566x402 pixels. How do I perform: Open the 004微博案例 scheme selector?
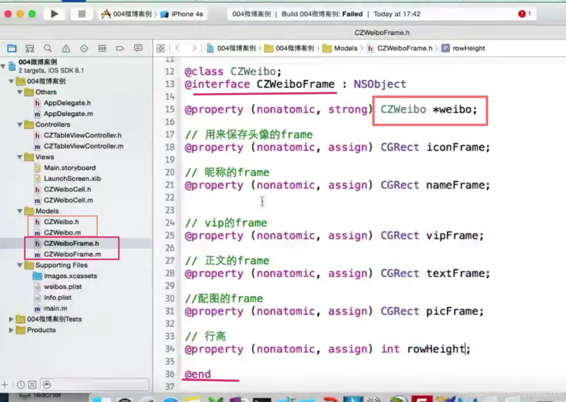(127, 14)
